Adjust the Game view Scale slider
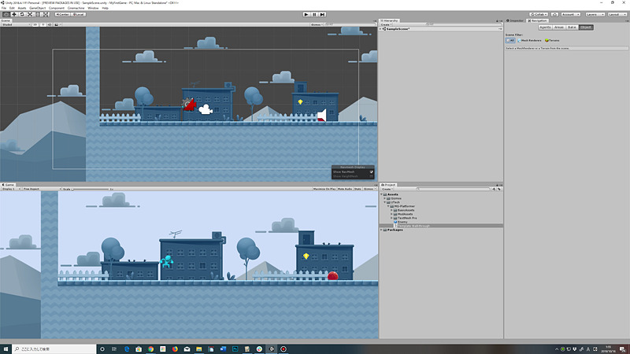The width and height of the screenshot is (630, 354). pos(91,189)
